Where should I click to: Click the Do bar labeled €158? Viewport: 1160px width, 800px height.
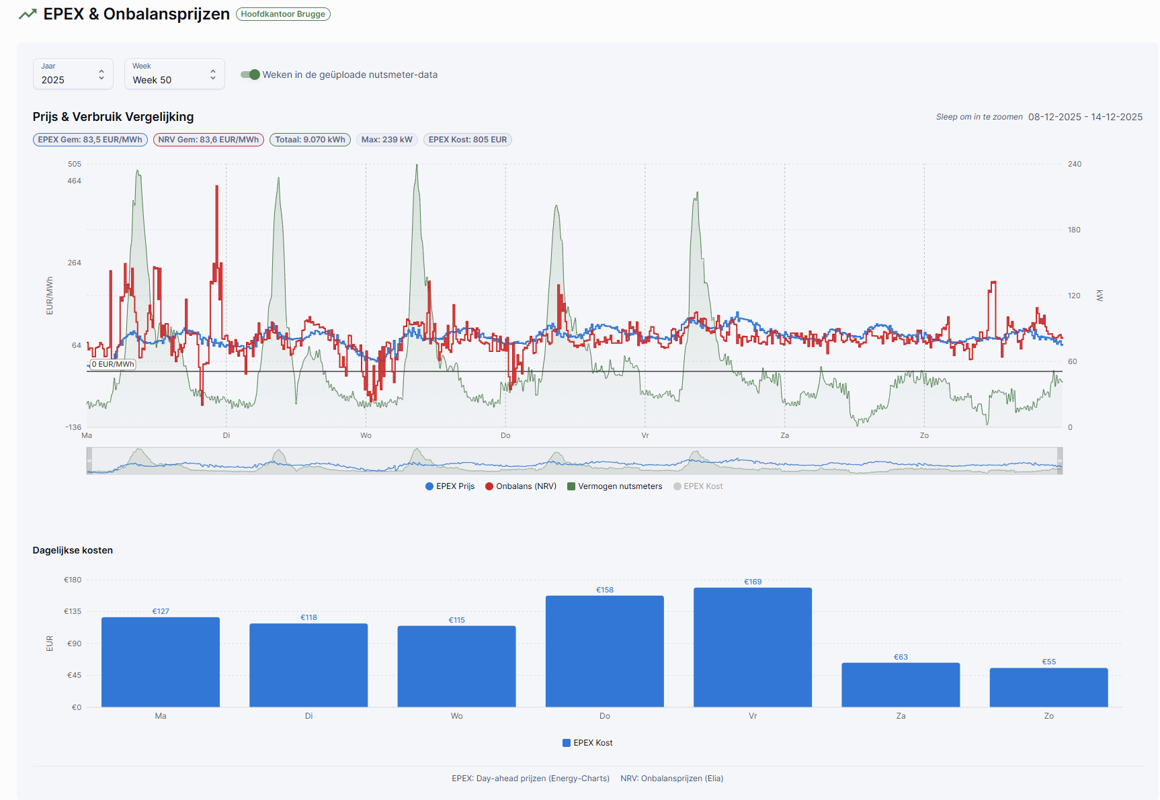(x=605, y=652)
